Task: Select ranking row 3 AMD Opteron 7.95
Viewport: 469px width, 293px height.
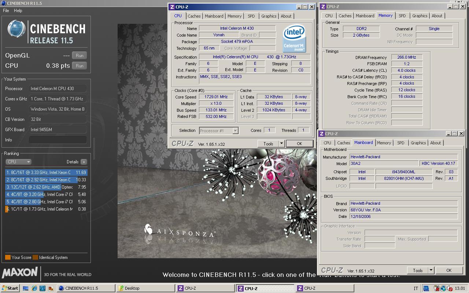Action: pos(46,187)
